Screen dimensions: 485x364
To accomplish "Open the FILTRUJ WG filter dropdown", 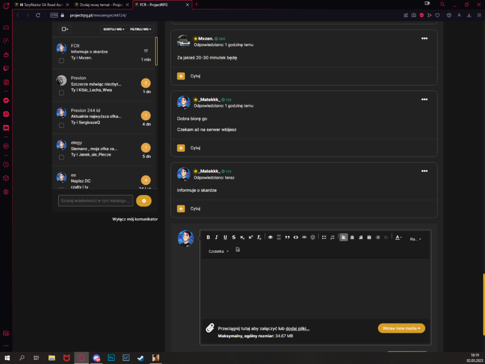I will pyautogui.click(x=141, y=29).
